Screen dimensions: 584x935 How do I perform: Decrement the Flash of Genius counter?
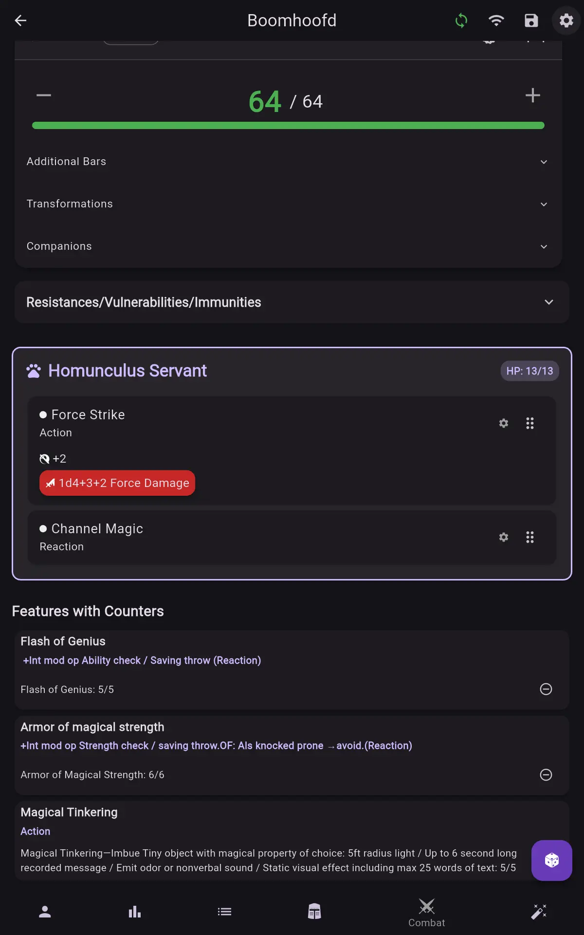(x=546, y=689)
